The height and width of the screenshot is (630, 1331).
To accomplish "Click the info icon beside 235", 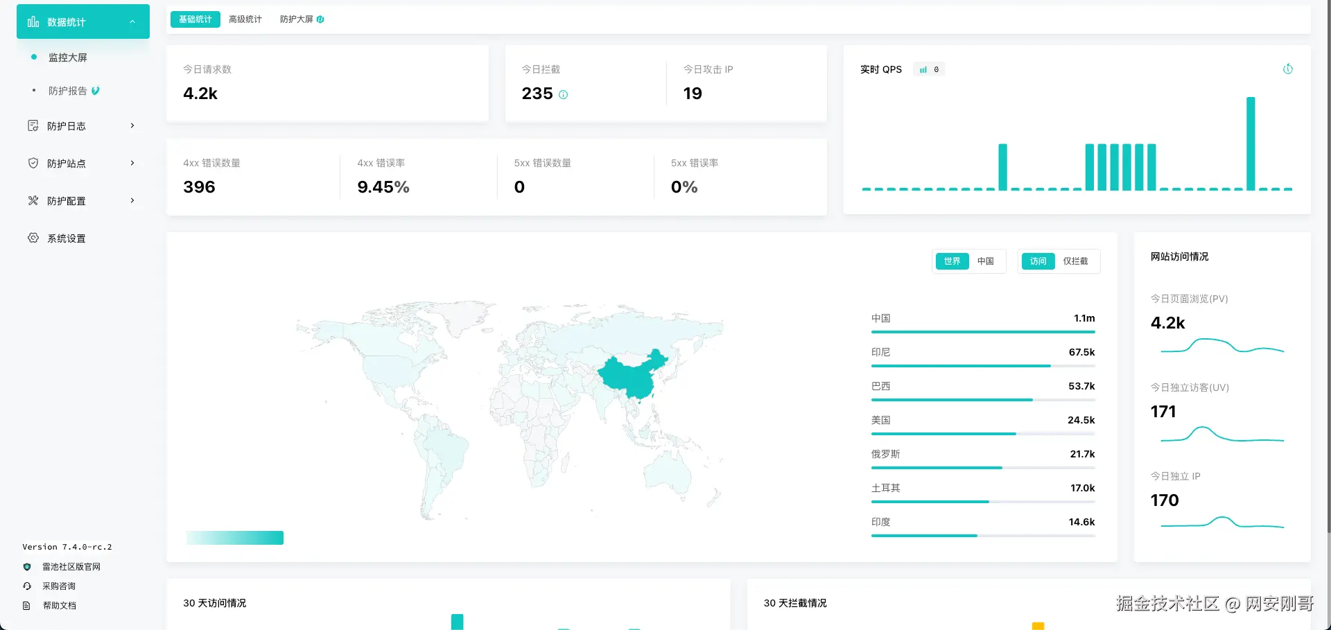I will click(564, 95).
